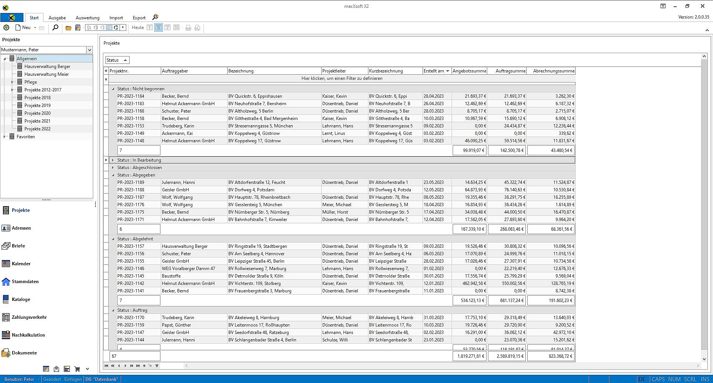Go to next record in grid navigator
Viewport: 713px width, 383px height.
[125, 366]
